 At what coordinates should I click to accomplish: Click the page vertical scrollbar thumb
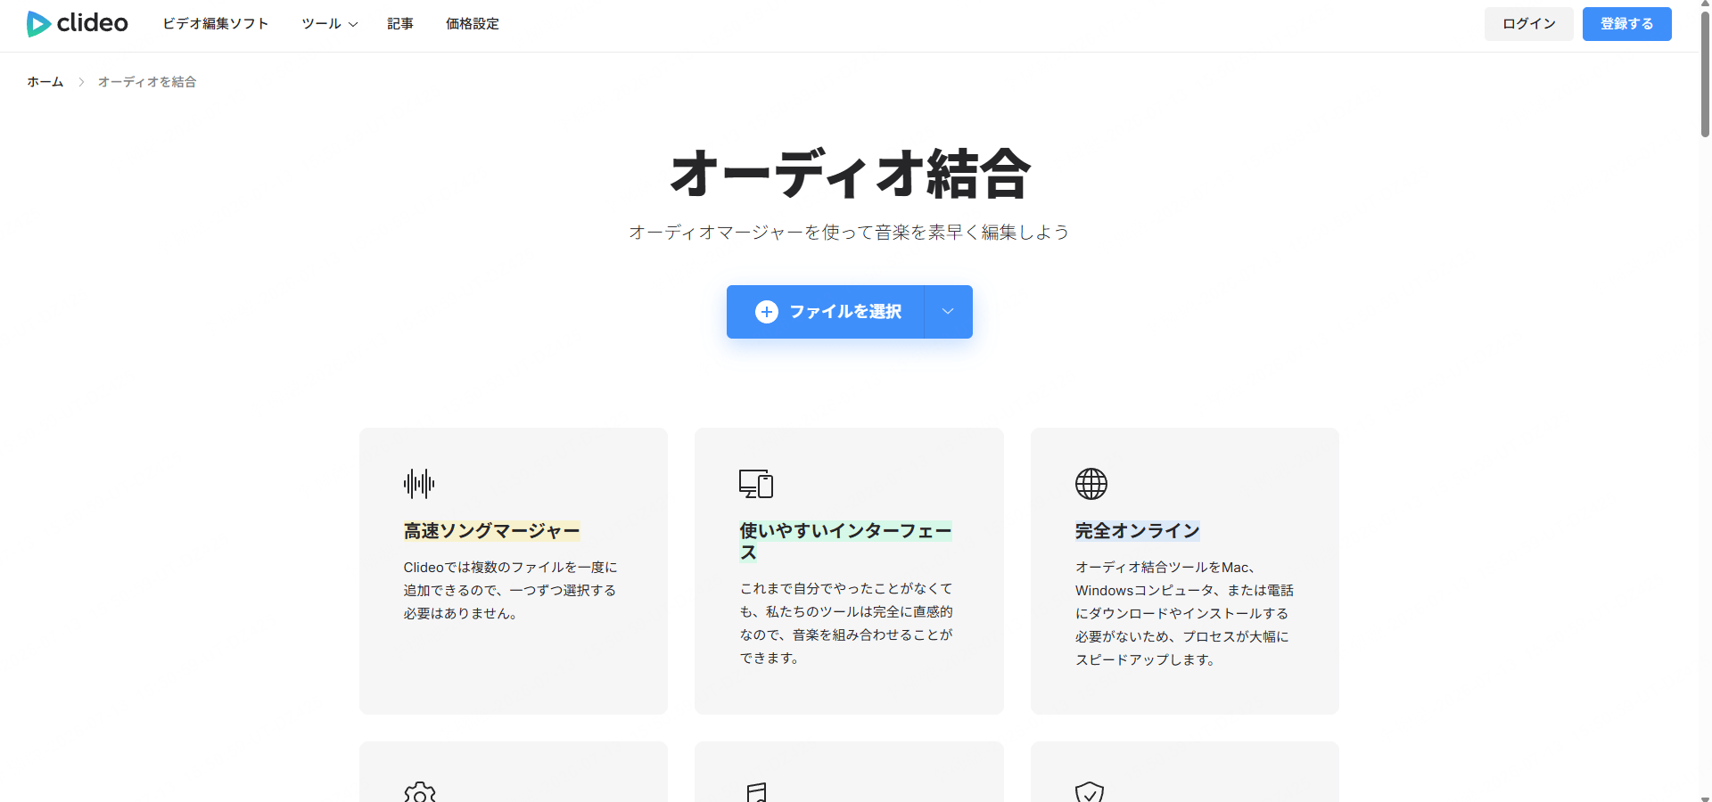tap(1705, 75)
